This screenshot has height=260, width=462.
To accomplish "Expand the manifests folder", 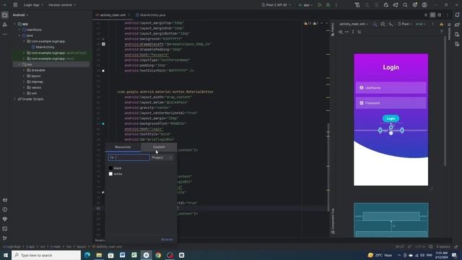I will point(19,30).
